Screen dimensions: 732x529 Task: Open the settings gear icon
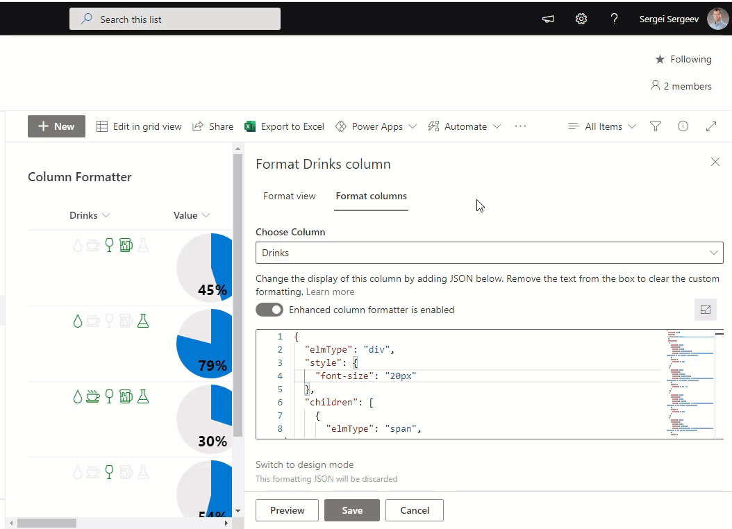(x=581, y=19)
